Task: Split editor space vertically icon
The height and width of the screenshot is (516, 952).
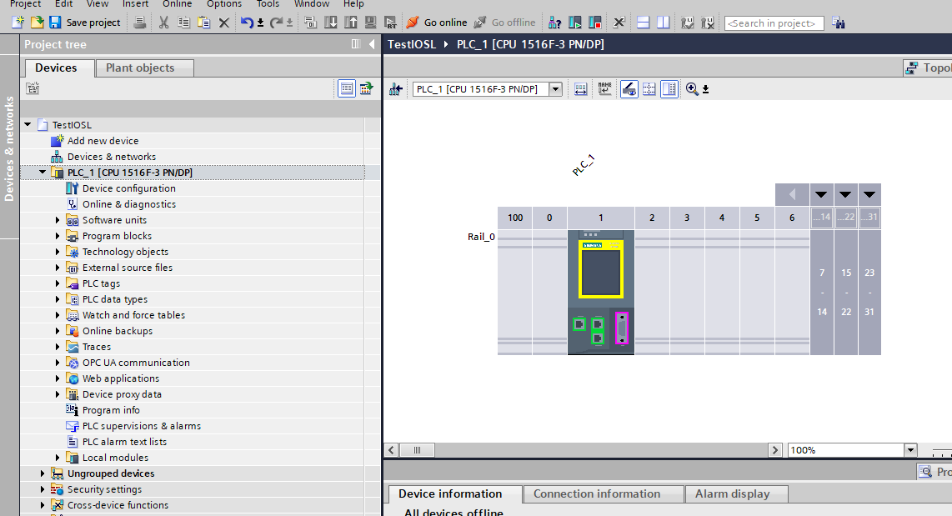Action: (x=664, y=23)
